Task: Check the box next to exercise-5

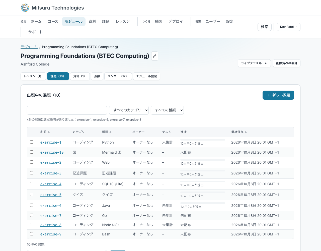Action: click(x=32, y=195)
